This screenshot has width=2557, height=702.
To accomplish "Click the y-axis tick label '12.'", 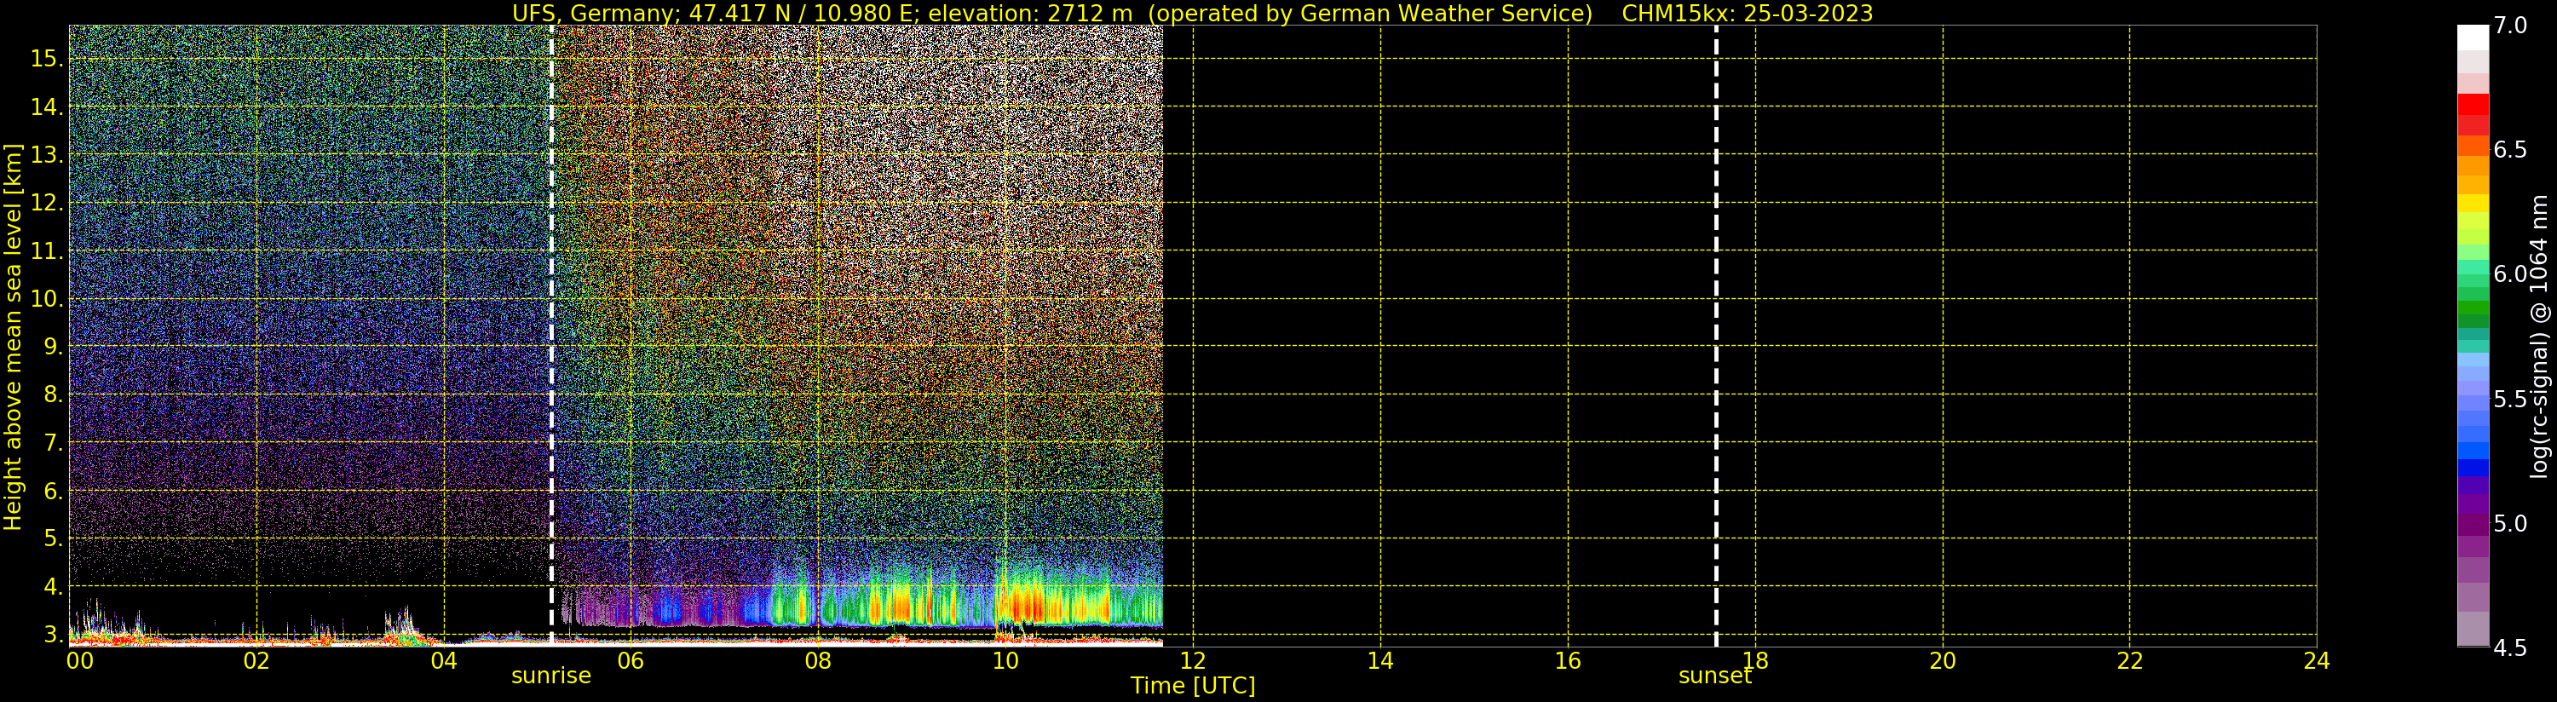I will point(47,203).
